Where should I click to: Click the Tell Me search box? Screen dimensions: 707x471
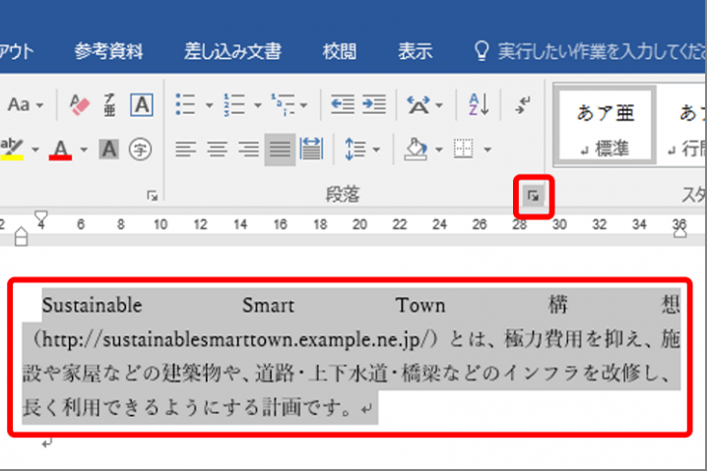click(x=589, y=51)
